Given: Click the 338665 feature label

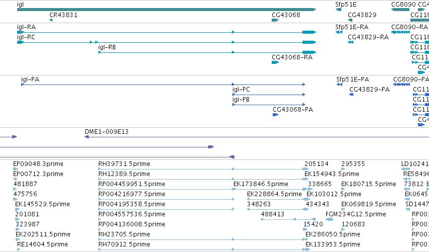Looking at the screenshot, I should (320, 184).
